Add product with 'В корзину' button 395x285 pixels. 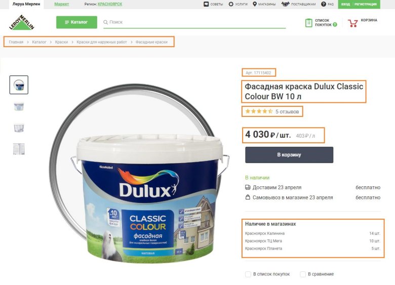click(289, 155)
